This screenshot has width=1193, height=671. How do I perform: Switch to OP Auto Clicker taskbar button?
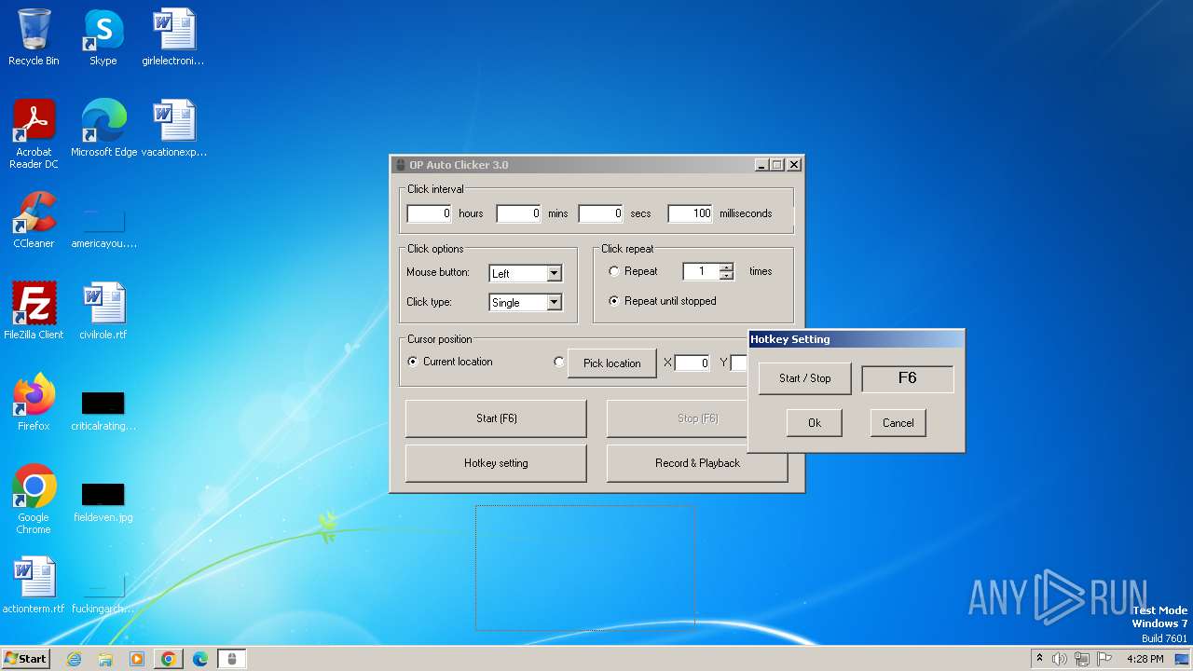(232, 659)
